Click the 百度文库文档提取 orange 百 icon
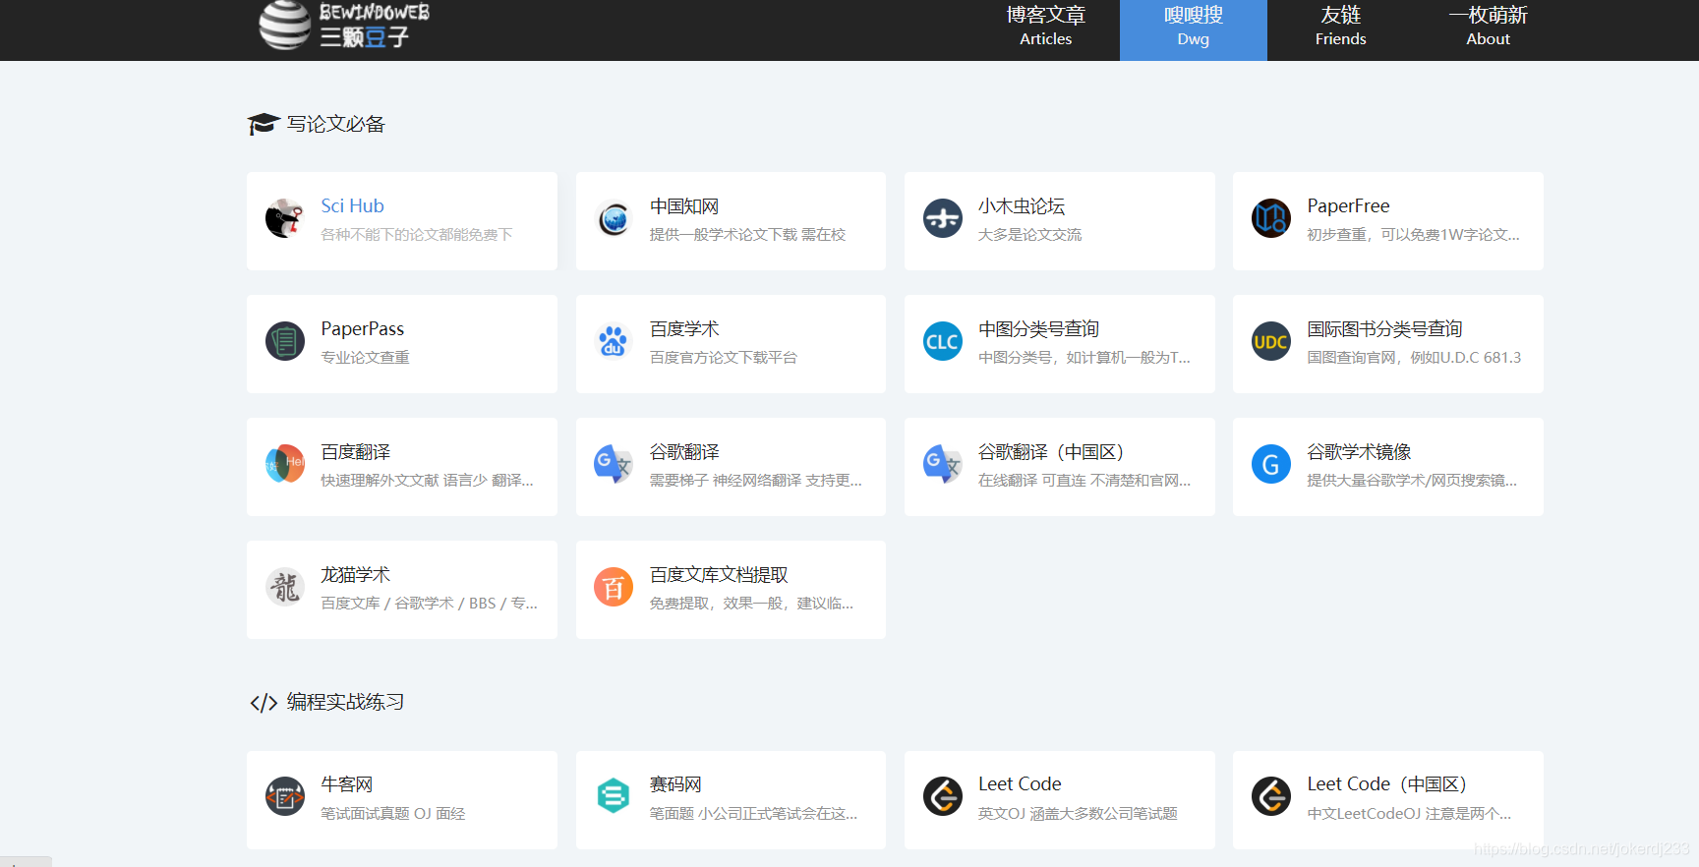 coord(614,587)
